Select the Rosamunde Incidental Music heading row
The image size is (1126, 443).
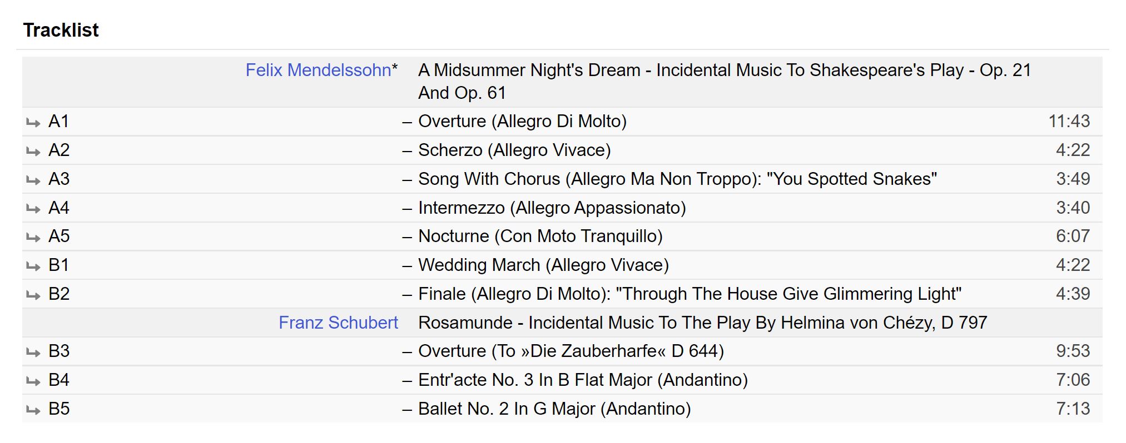702,323
